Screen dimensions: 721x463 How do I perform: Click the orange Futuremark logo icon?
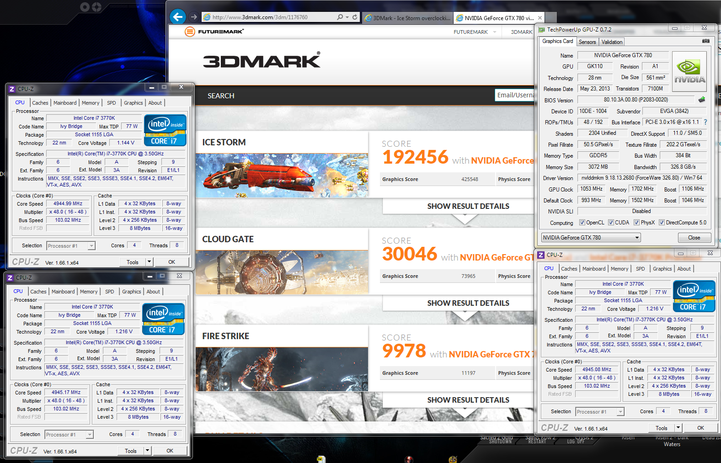coord(190,32)
